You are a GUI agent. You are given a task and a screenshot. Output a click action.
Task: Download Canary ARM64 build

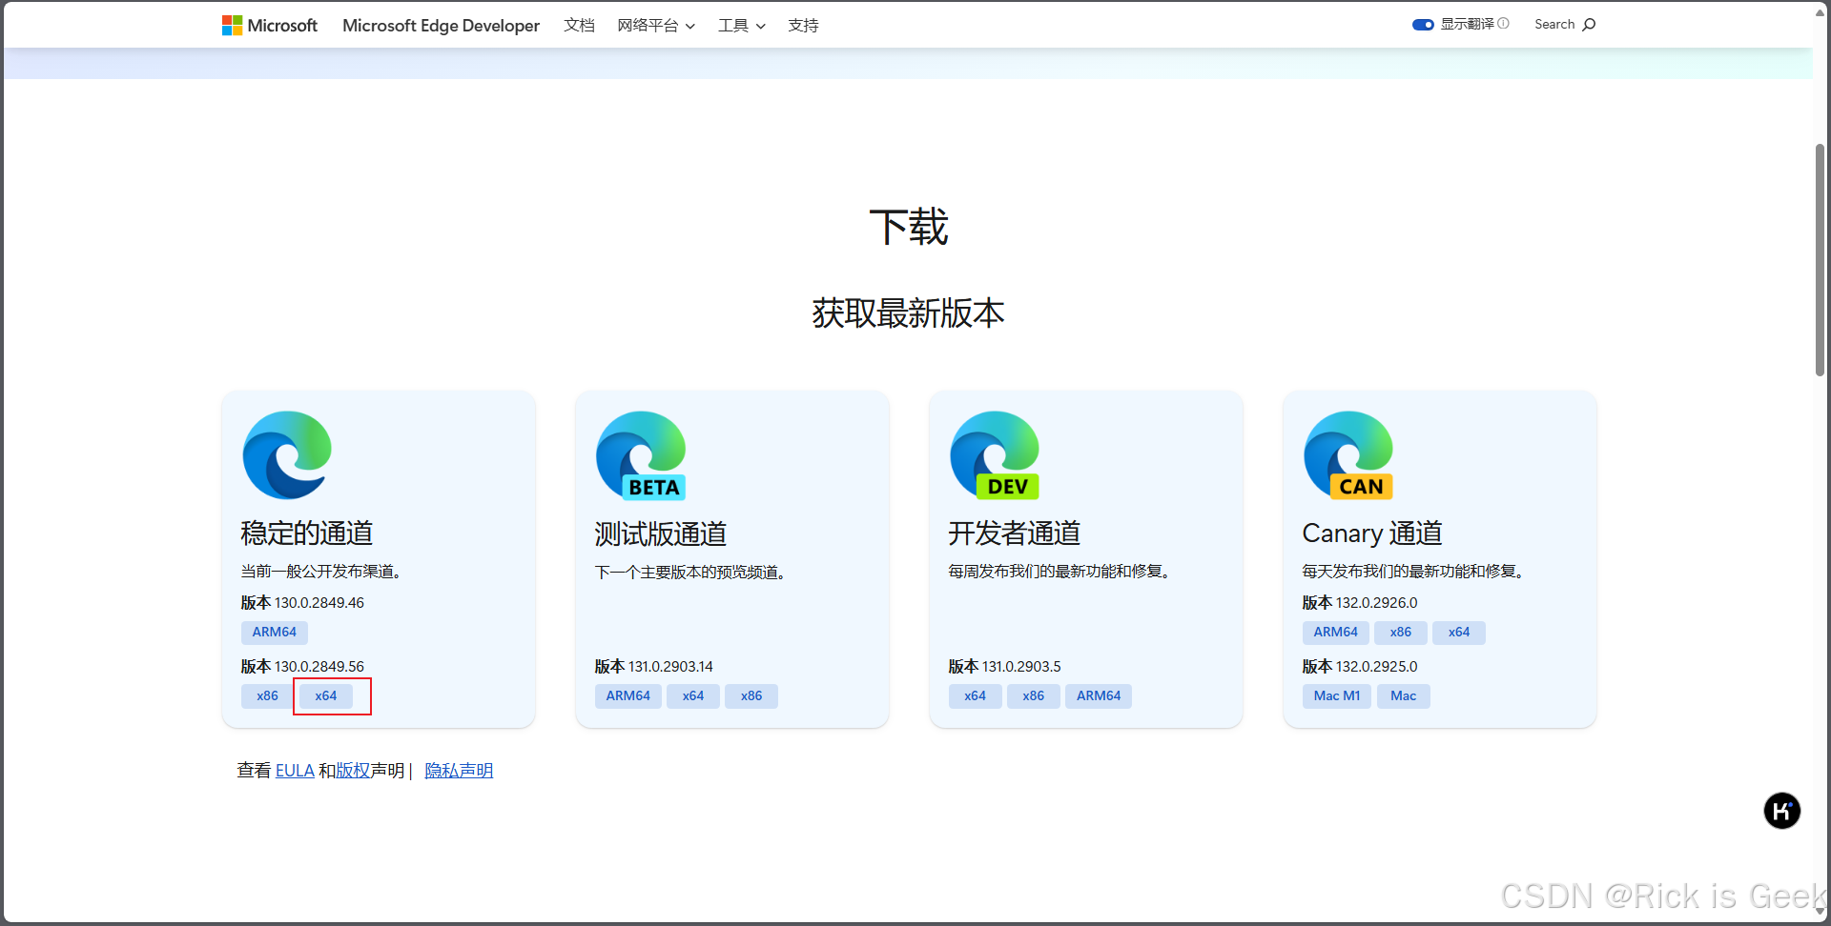(1336, 633)
